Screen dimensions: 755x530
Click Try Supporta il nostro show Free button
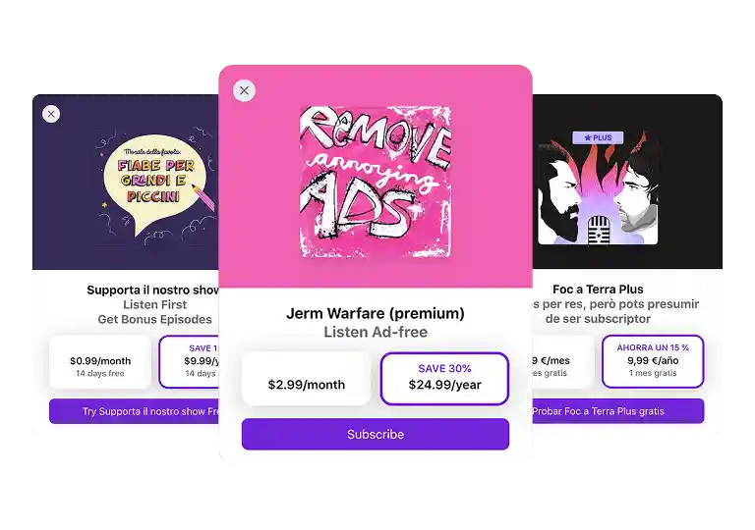tap(134, 411)
